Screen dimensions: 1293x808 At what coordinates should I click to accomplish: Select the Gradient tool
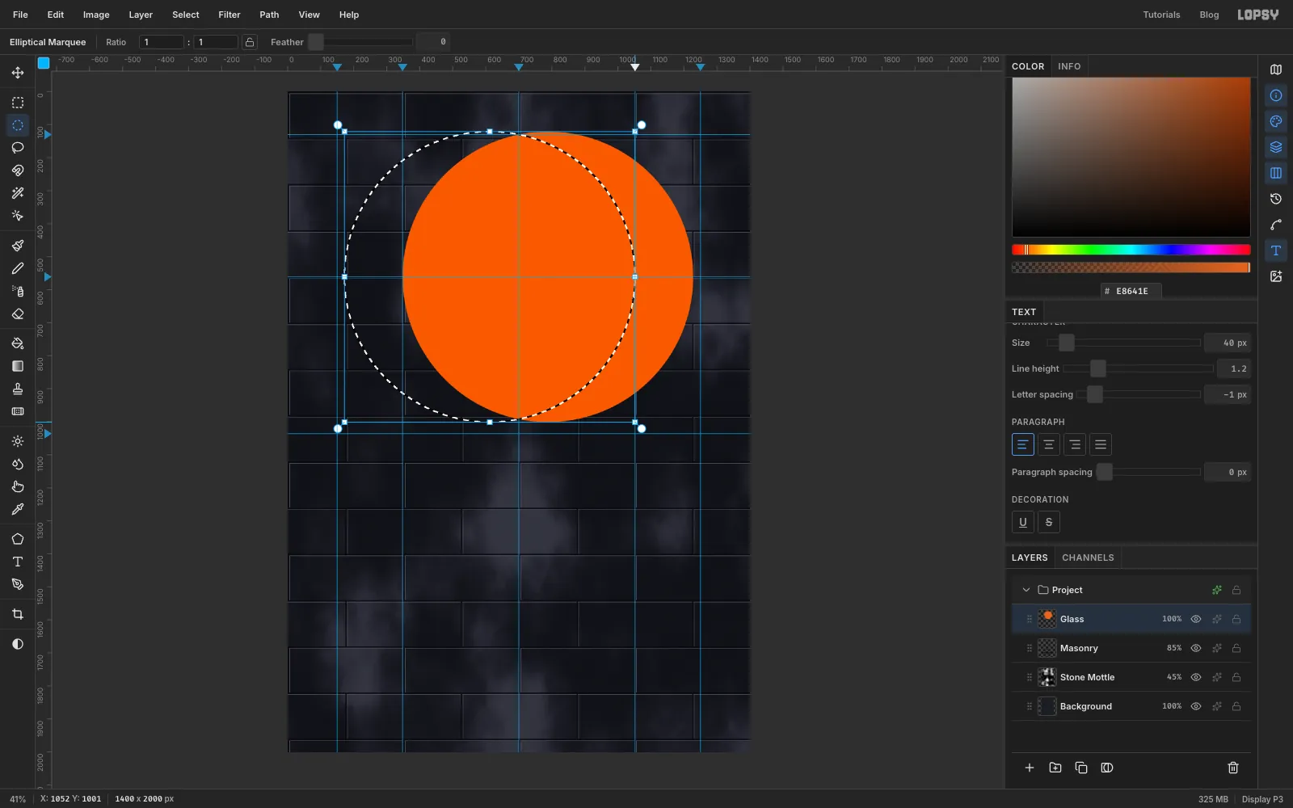click(18, 366)
